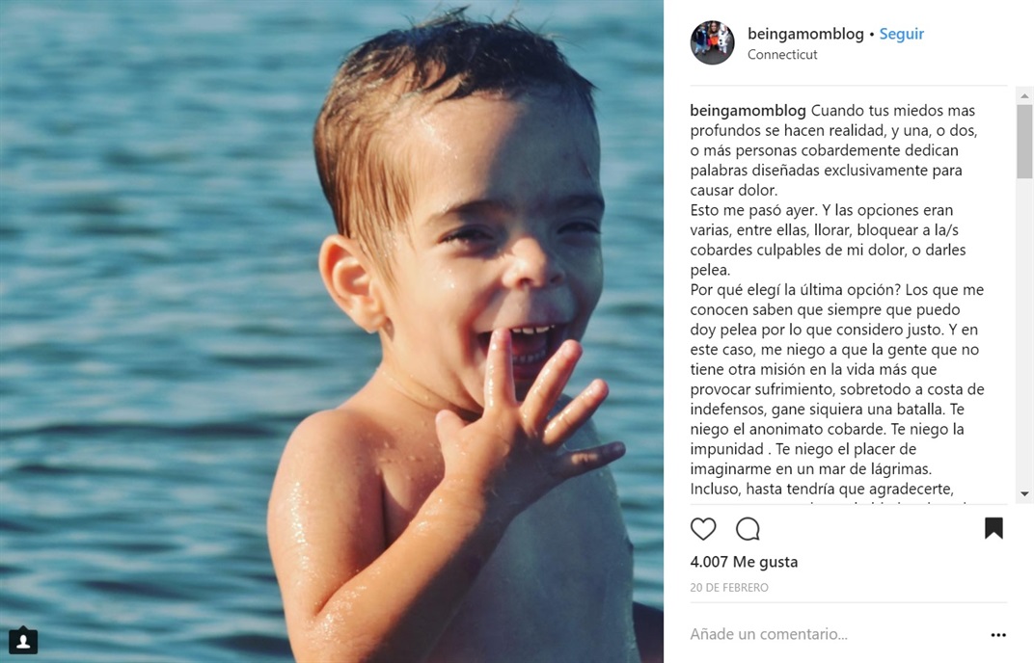Open the beingamomblog username in header
Screen dimensions: 1034x663
(805, 34)
